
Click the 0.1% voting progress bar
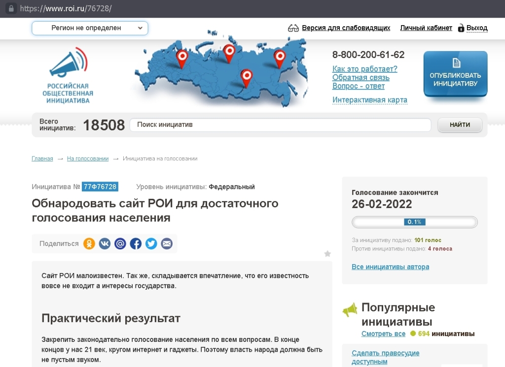pos(414,222)
